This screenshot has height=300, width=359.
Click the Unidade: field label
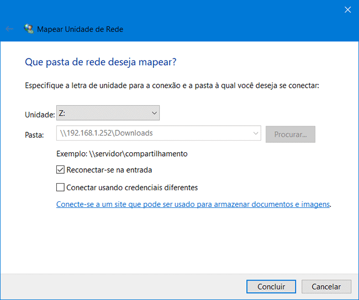[40, 115]
